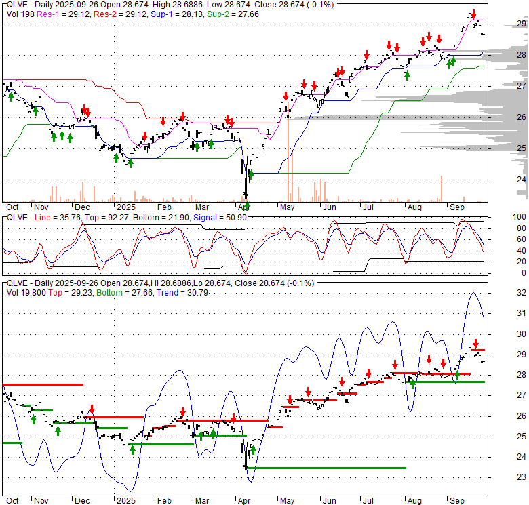Click red sell arrow at September peak, top chart
This screenshot has height=505, width=529.
(x=473, y=14)
